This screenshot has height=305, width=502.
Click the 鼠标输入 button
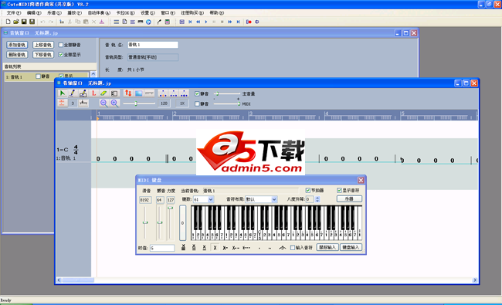point(327,247)
